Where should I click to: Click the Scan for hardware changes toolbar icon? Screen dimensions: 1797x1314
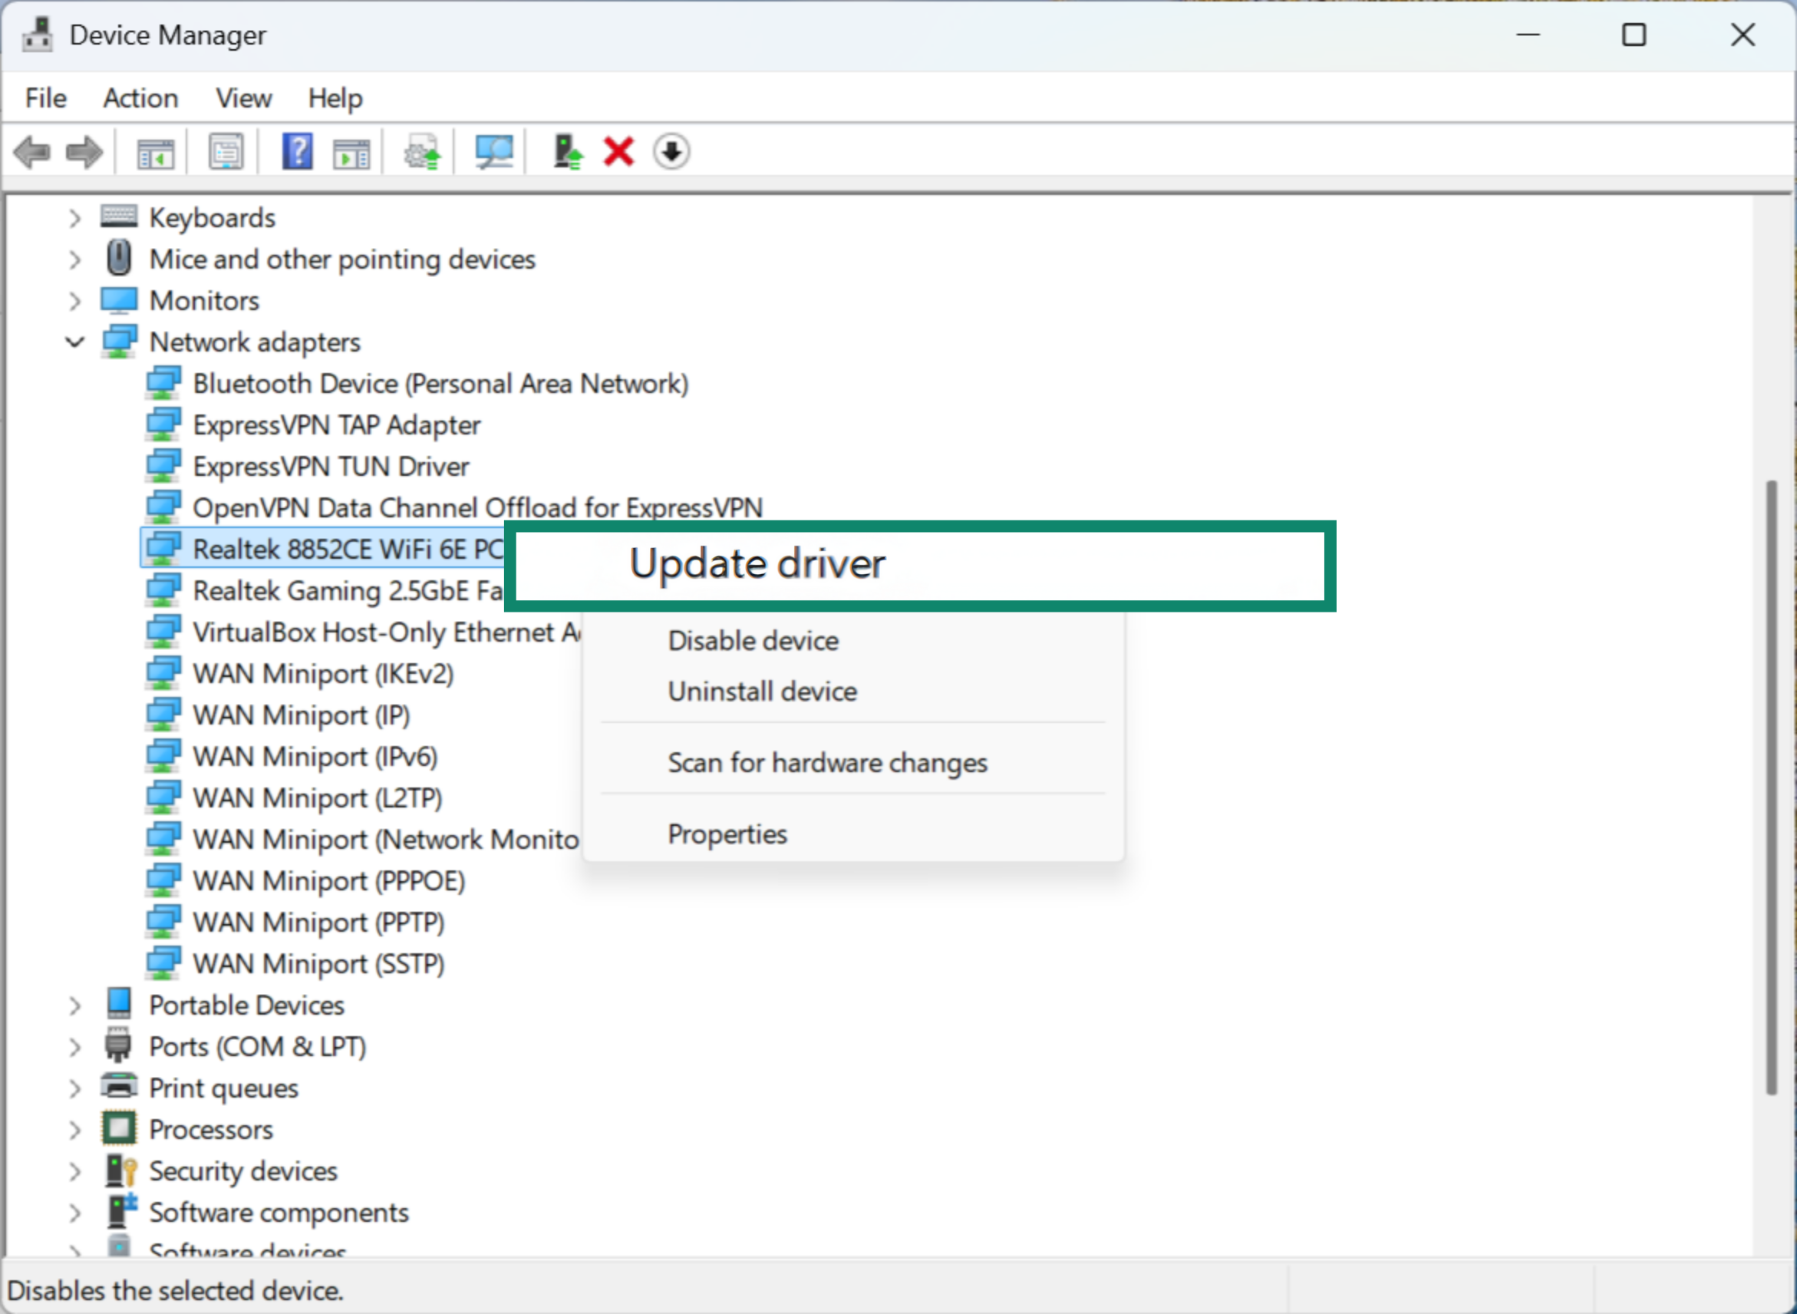492,151
